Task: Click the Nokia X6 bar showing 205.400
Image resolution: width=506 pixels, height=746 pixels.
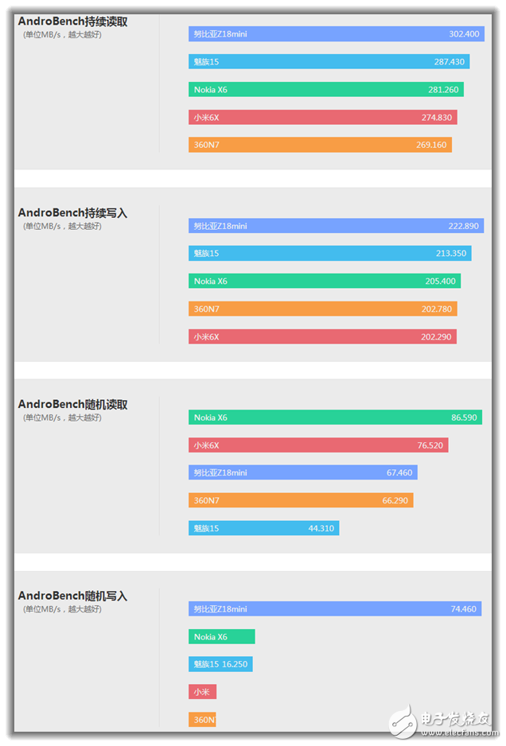Action: click(x=325, y=281)
